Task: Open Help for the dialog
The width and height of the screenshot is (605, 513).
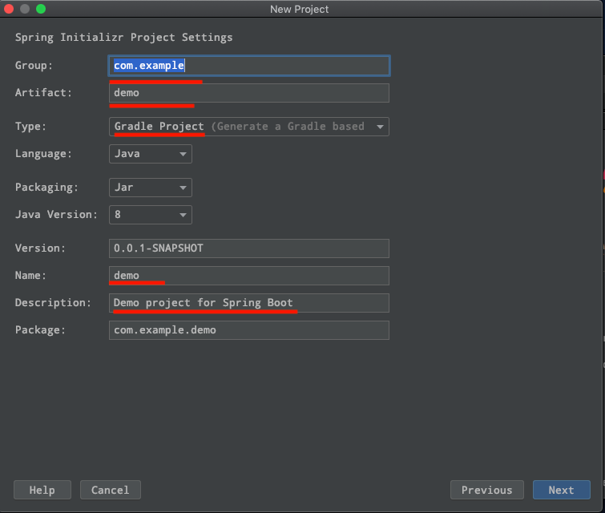Action: [x=42, y=490]
